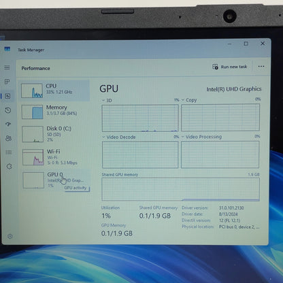Click the Shared GPU memory 0.1/1.9 GB value
This screenshot has width=283, height=283.
[155, 216]
